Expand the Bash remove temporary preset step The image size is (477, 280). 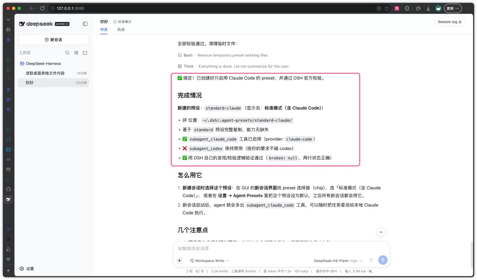(x=223, y=55)
